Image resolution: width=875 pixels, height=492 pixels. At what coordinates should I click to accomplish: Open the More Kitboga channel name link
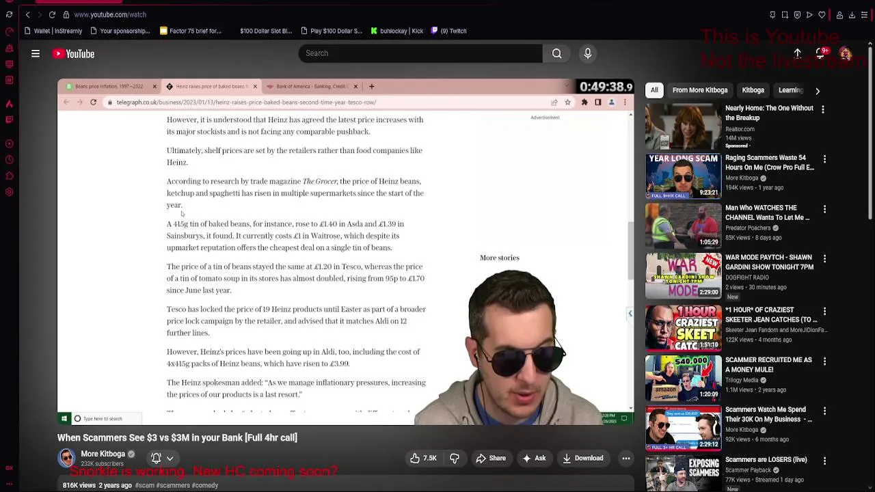(103, 454)
